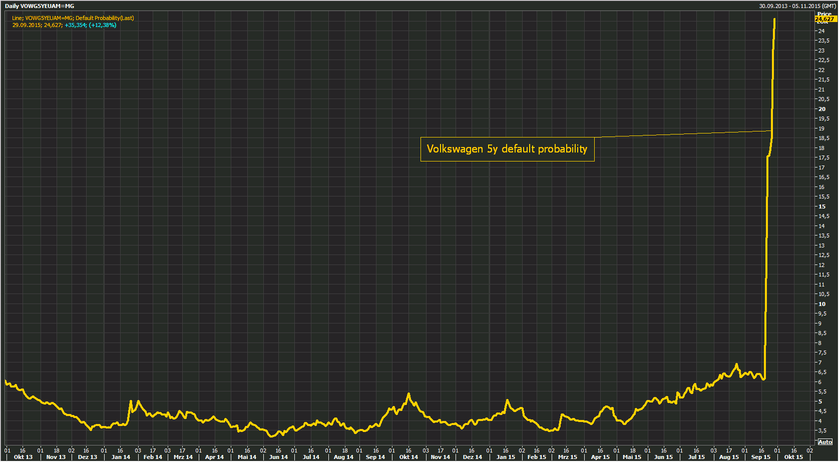Click the +35,354 change value in legend

[x=75, y=25]
